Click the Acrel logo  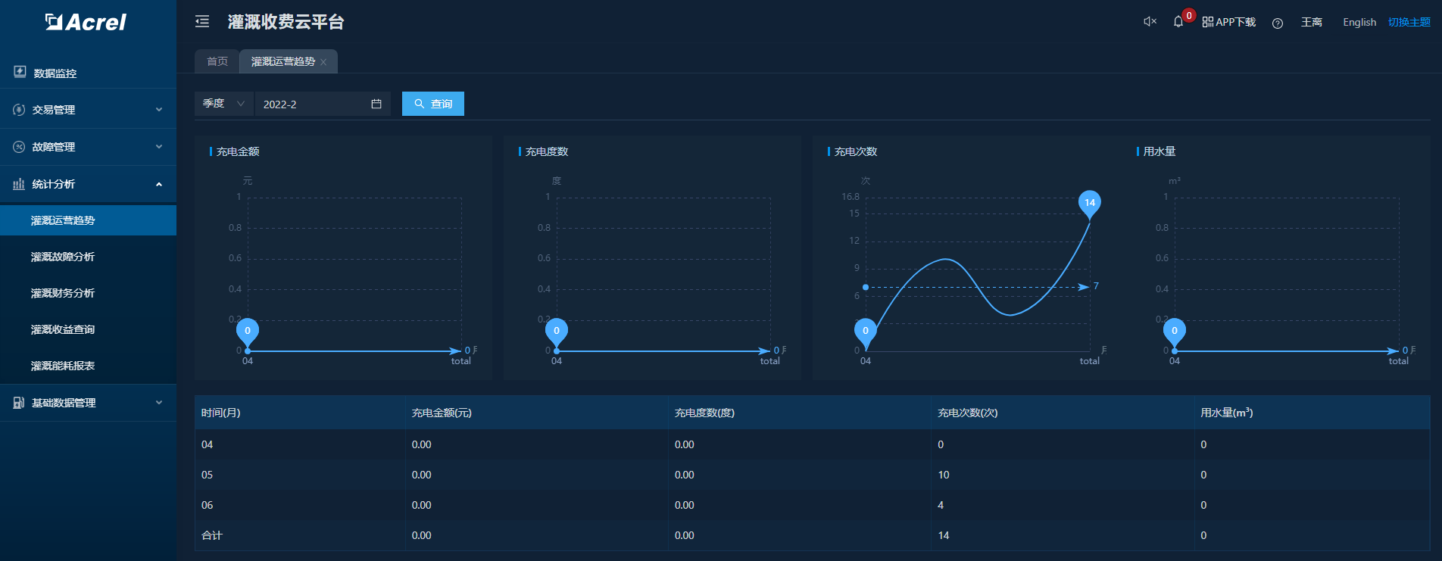[86, 22]
